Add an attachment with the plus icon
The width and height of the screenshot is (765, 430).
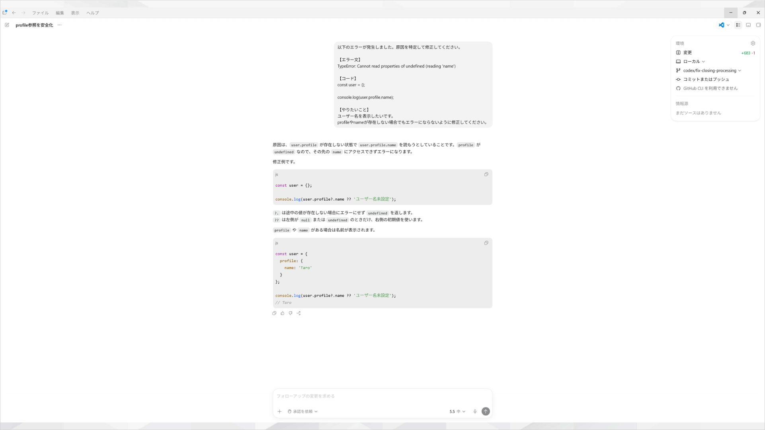pyautogui.click(x=279, y=412)
